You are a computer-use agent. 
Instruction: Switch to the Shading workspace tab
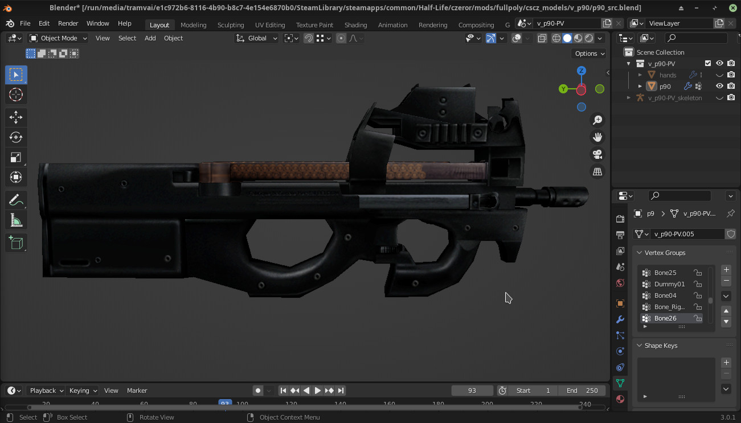click(x=355, y=24)
